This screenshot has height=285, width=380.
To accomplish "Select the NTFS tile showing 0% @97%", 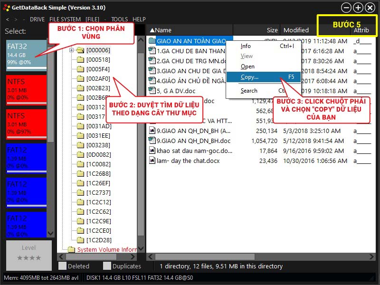I will tap(27, 124).
